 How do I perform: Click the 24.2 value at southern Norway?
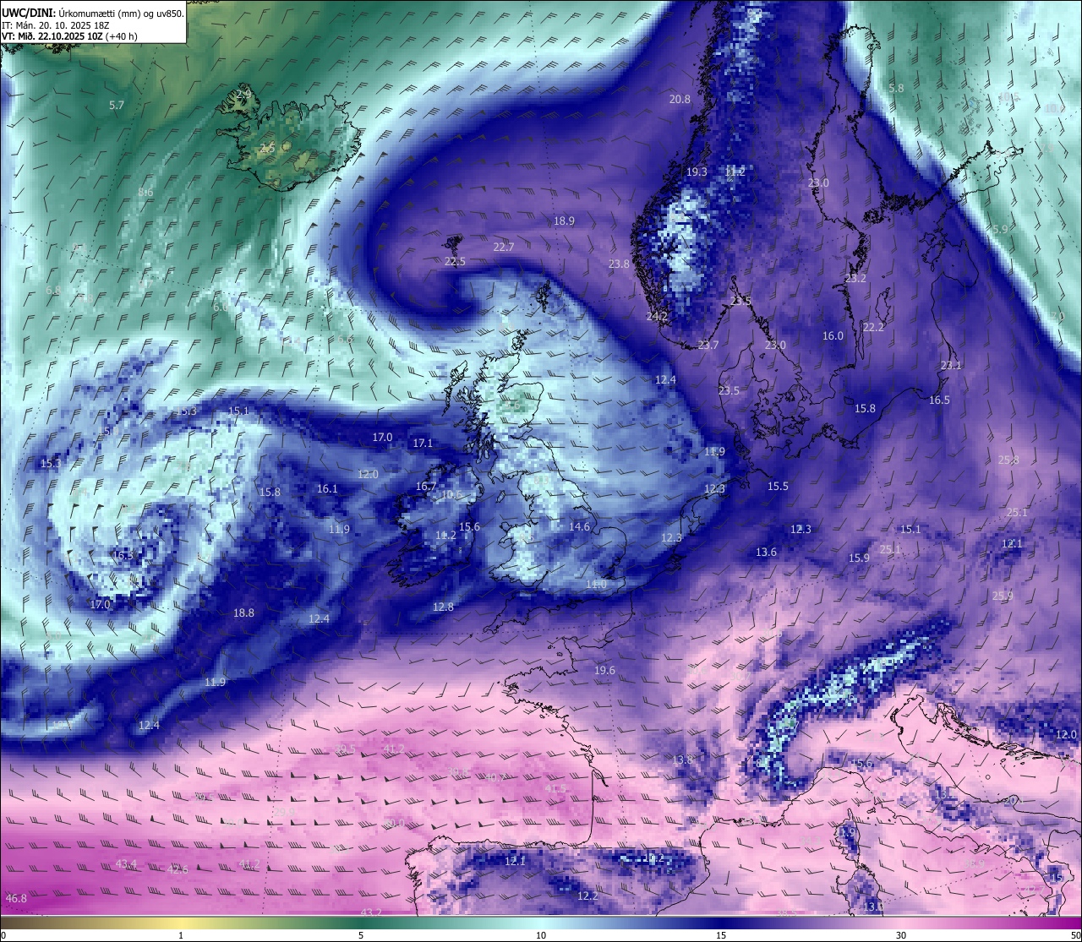(x=657, y=317)
